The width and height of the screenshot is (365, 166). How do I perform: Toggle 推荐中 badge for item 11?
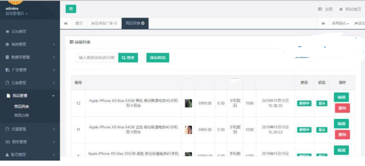[x=304, y=130]
